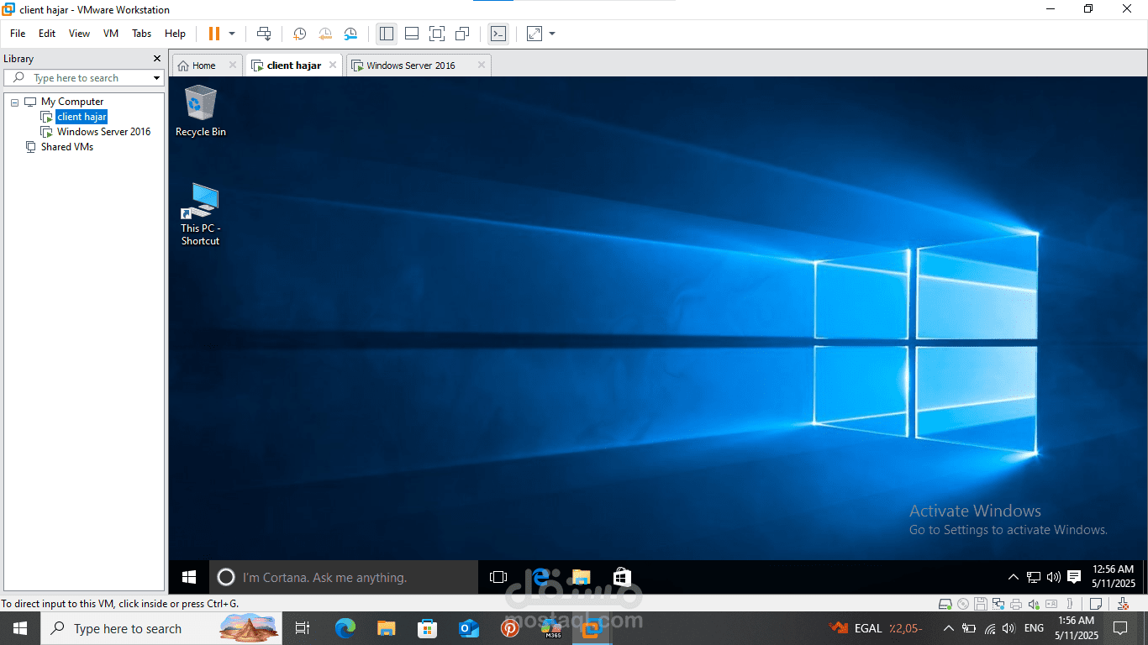Click the EGAL stock widget on taskbar
Image resolution: width=1148 pixels, height=645 pixels.
pyautogui.click(x=875, y=628)
